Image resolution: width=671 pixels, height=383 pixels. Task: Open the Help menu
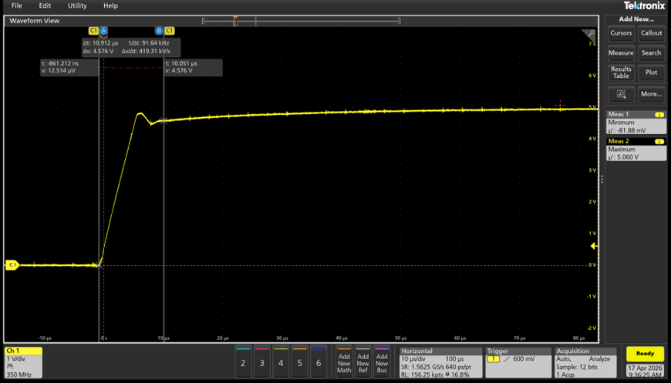110,5
